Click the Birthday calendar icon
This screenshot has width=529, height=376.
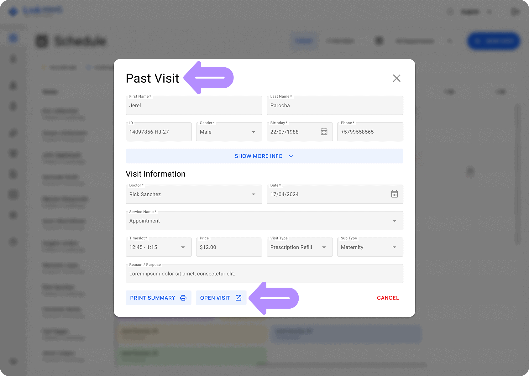pyautogui.click(x=324, y=132)
